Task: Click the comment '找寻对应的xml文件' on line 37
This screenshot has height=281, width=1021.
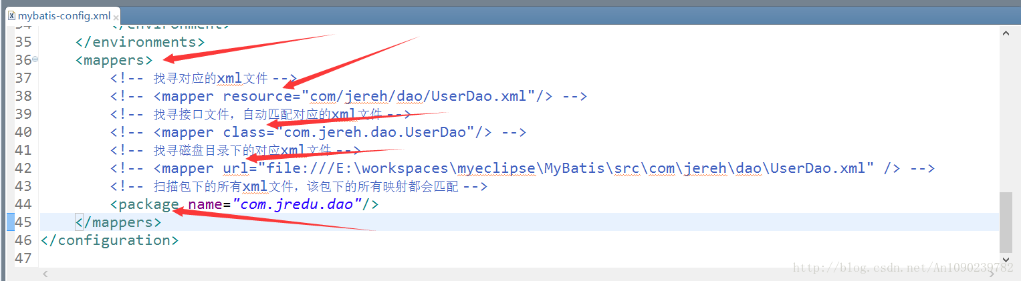Action: 211,78
